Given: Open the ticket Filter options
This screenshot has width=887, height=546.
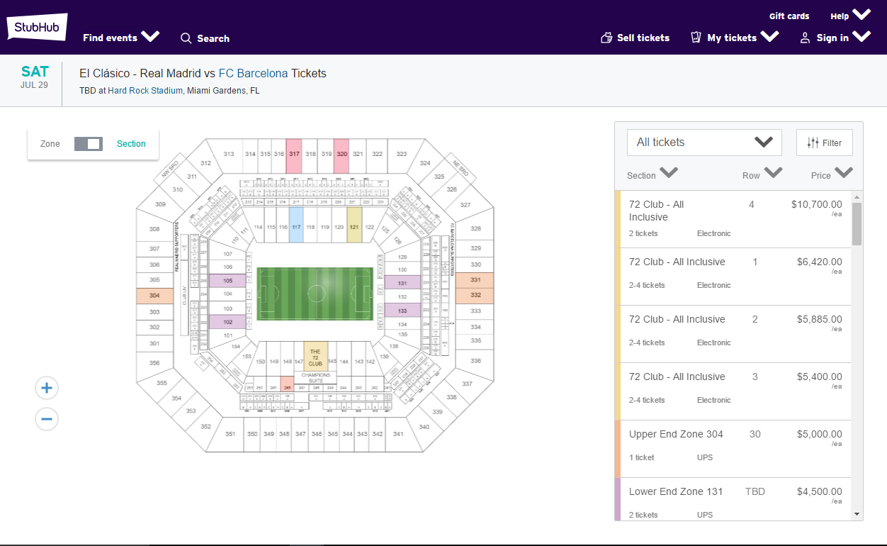Looking at the screenshot, I should click(824, 143).
